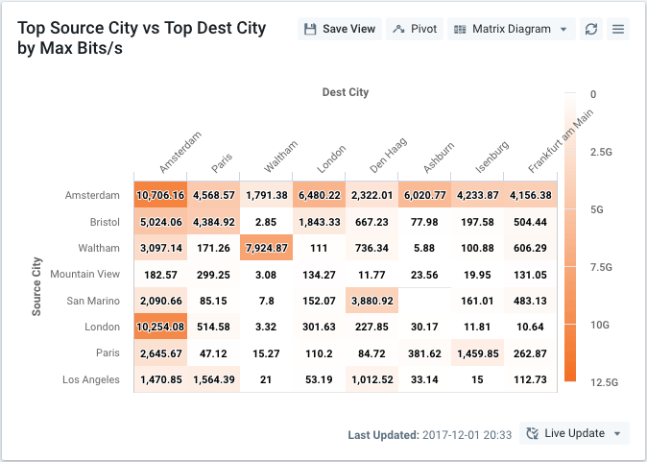Image resolution: width=647 pixels, height=462 pixels.
Task: Click the Matrix Diagram grid icon
Action: (460, 29)
